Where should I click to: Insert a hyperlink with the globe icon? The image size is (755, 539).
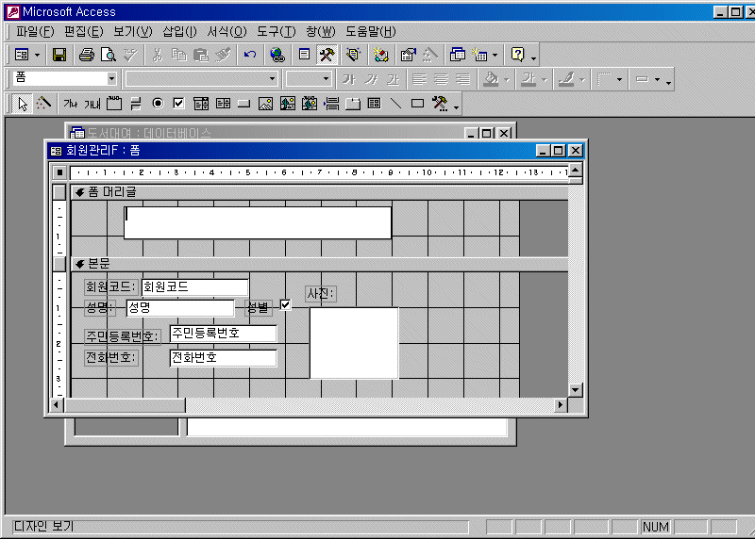coord(277,55)
